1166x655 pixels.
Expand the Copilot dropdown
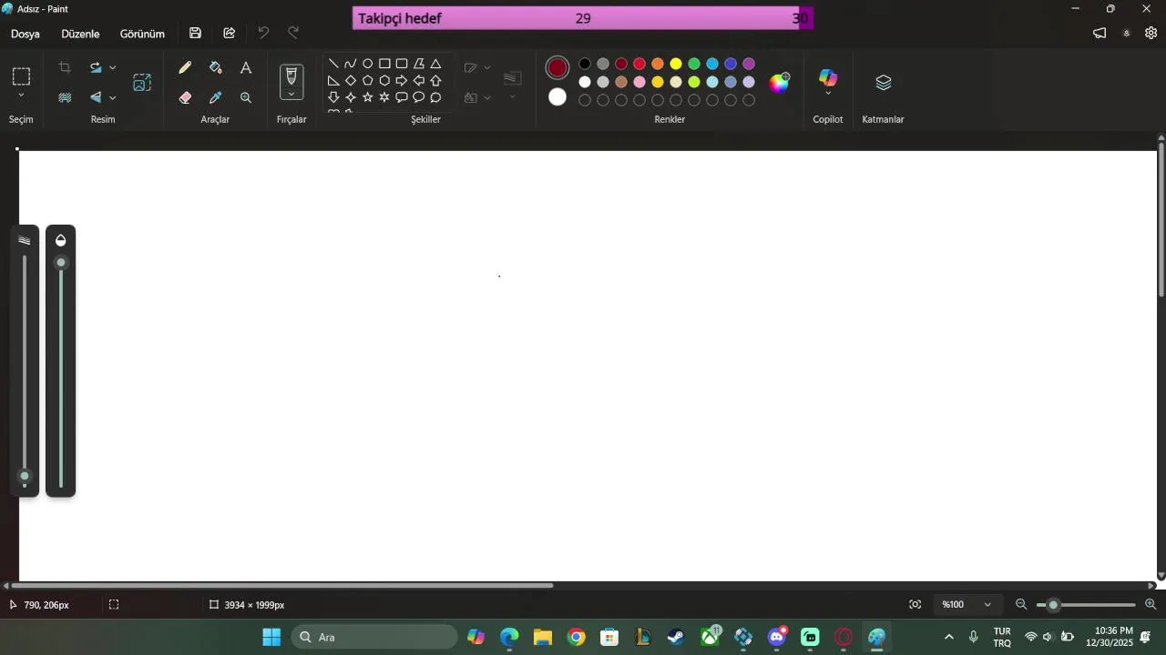(828, 93)
